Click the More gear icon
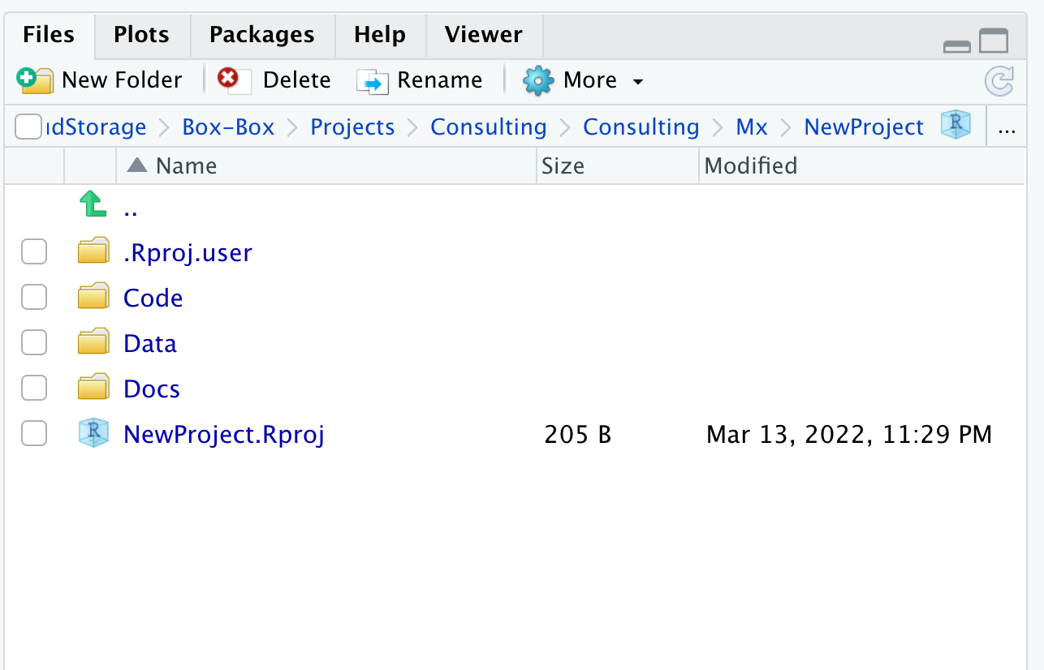 click(x=537, y=80)
